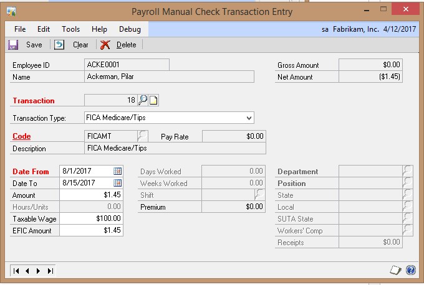Click the blue Help question icon
This screenshot has width=424, height=285.
[411, 270]
